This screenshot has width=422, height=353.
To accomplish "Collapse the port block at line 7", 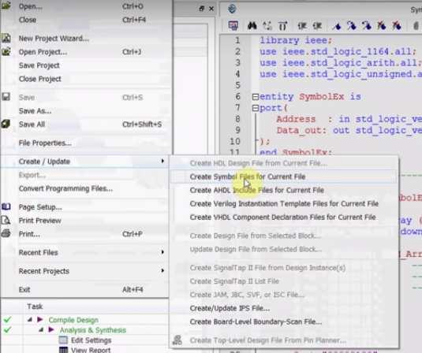I will click(x=255, y=108).
